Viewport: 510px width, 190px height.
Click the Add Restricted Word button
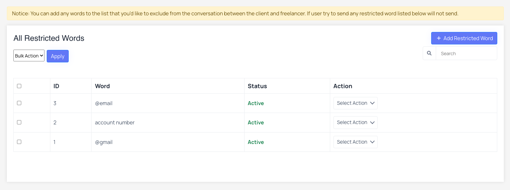pos(464,38)
